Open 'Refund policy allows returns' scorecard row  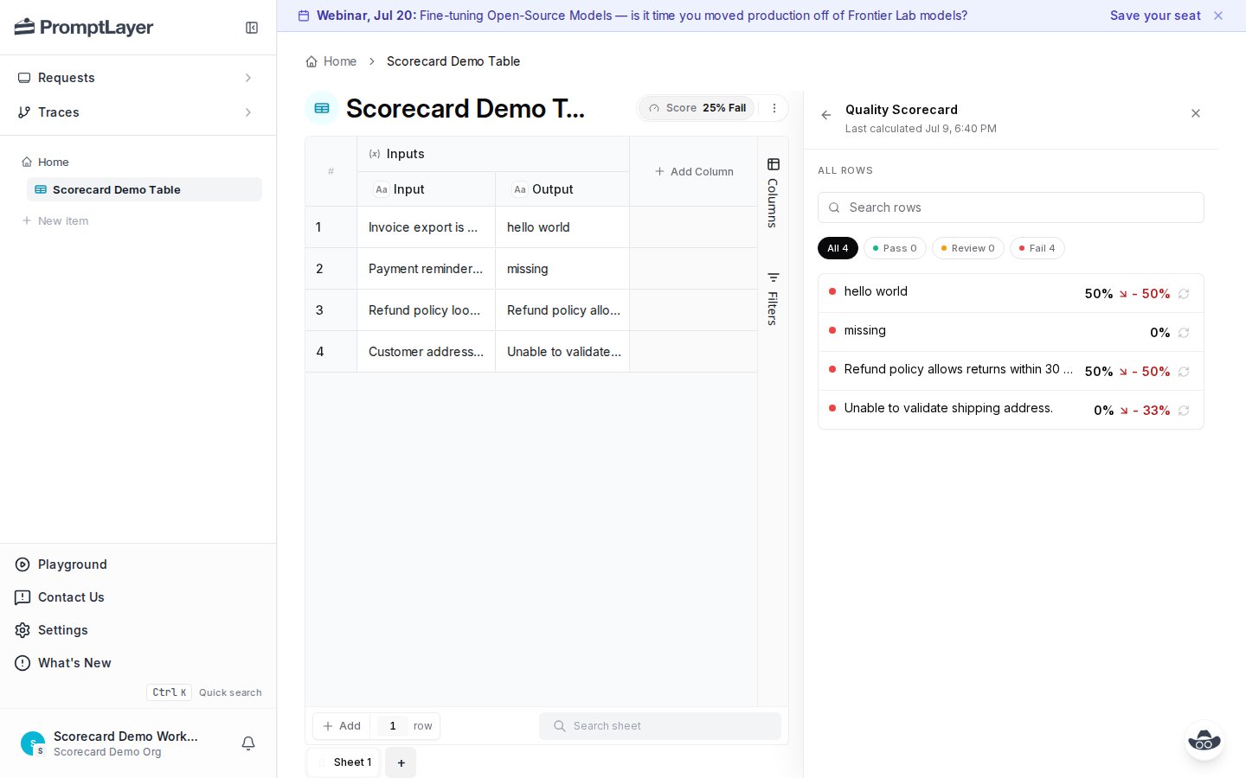[1011, 371]
